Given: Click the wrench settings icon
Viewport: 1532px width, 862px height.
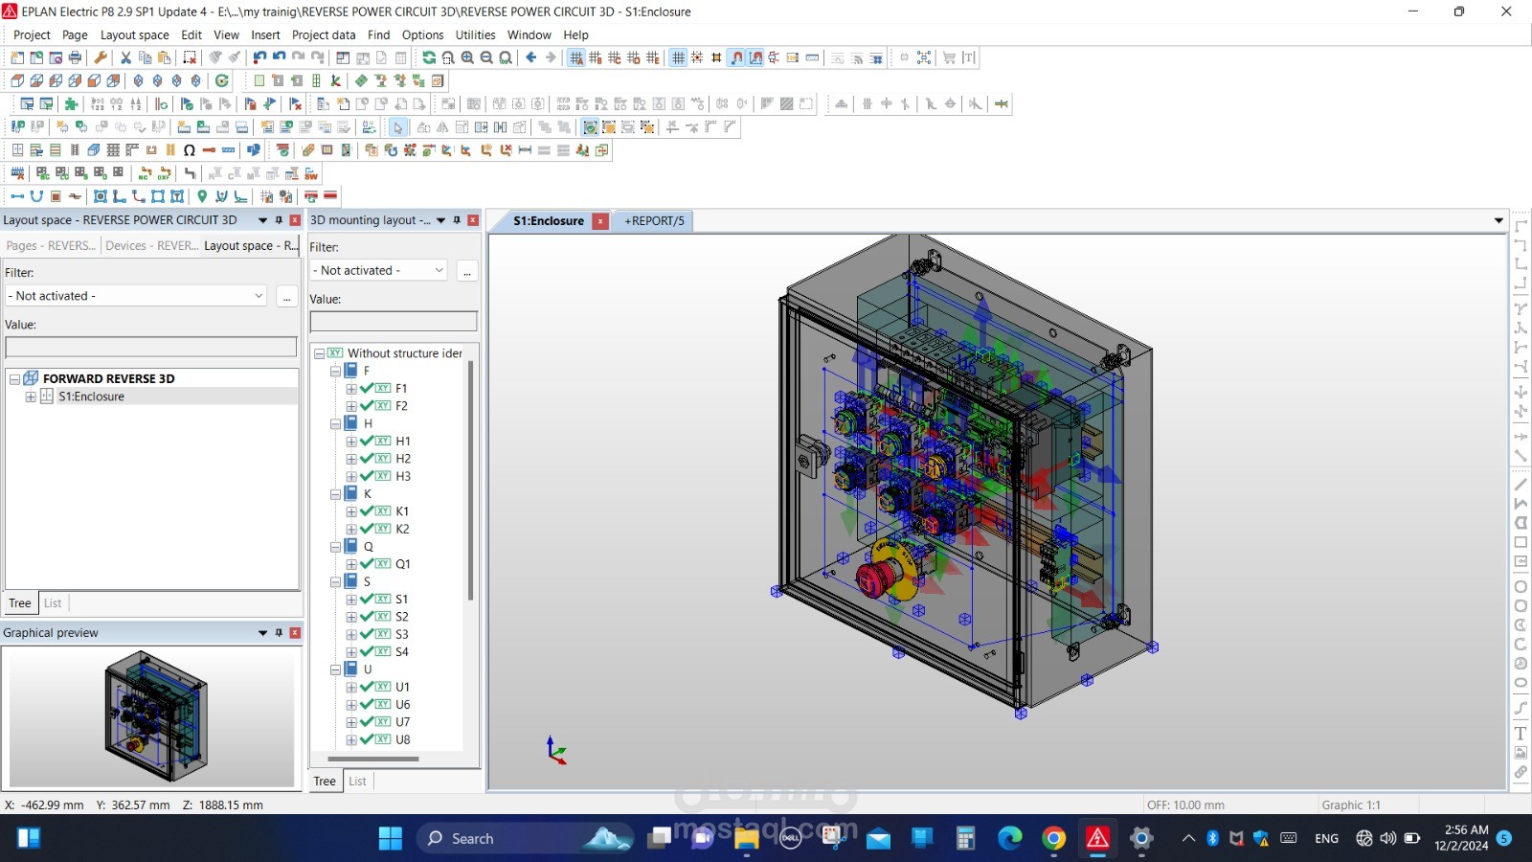Looking at the screenshot, I should (101, 57).
